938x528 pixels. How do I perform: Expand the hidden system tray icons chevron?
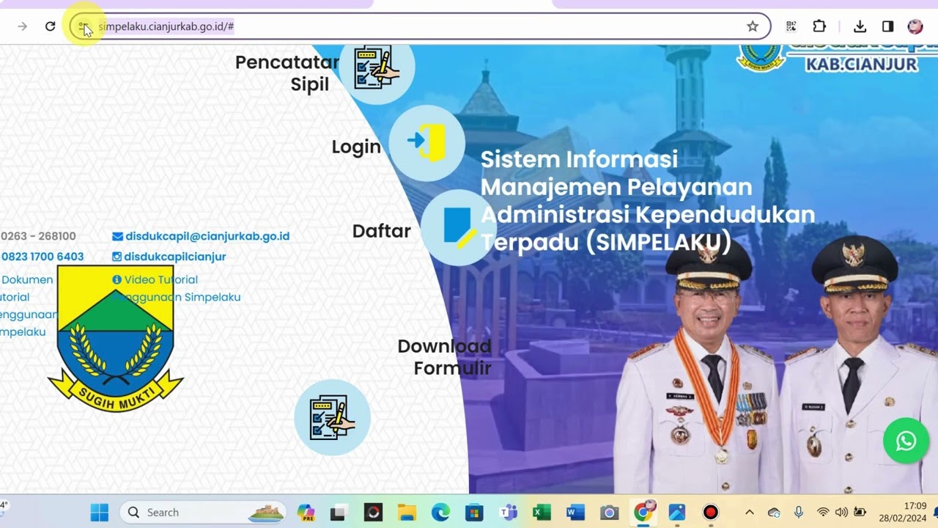tap(749, 513)
